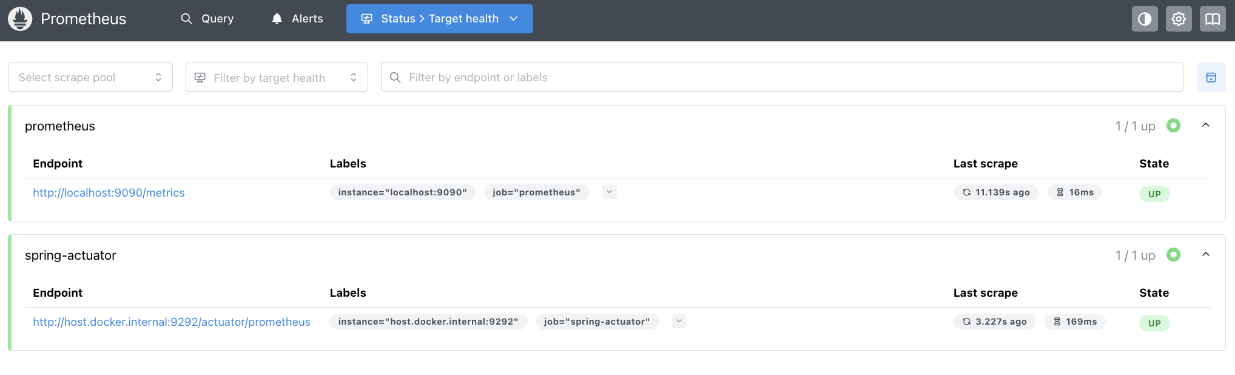Expand labels for host.docker.internal:9292 target
The width and height of the screenshot is (1235, 375).
tap(679, 321)
